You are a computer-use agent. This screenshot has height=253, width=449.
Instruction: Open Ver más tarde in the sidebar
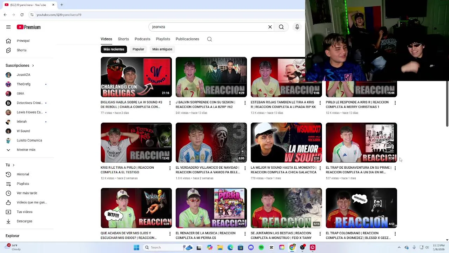click(x=27, y=193)
